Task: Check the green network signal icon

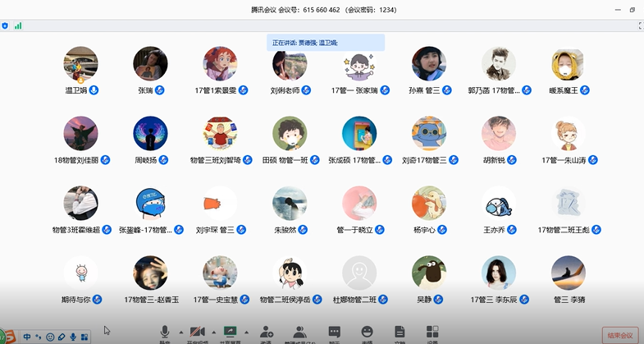Action: pyautogui.click(x=18, y=25)
